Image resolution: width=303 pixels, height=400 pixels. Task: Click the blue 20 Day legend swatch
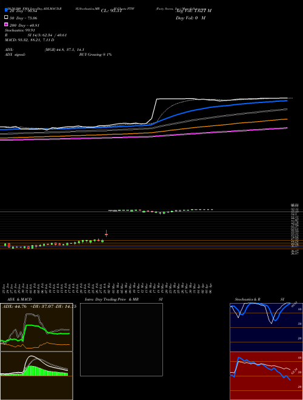[6, 10]
